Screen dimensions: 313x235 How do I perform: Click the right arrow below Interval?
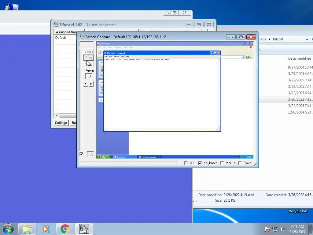pos(91,84)
